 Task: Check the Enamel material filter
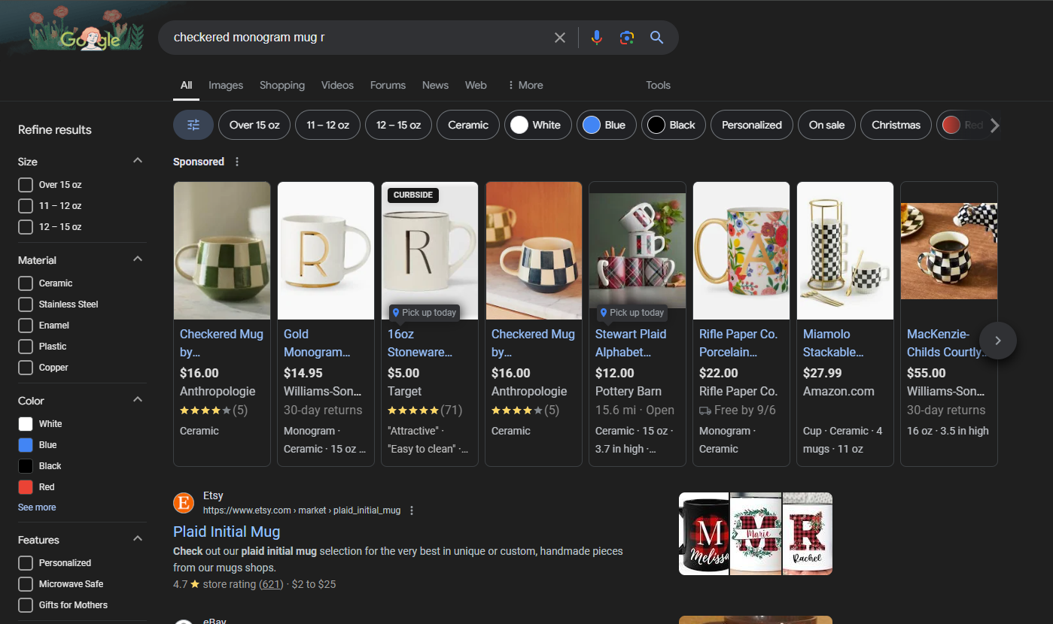(x=26, y=326)
